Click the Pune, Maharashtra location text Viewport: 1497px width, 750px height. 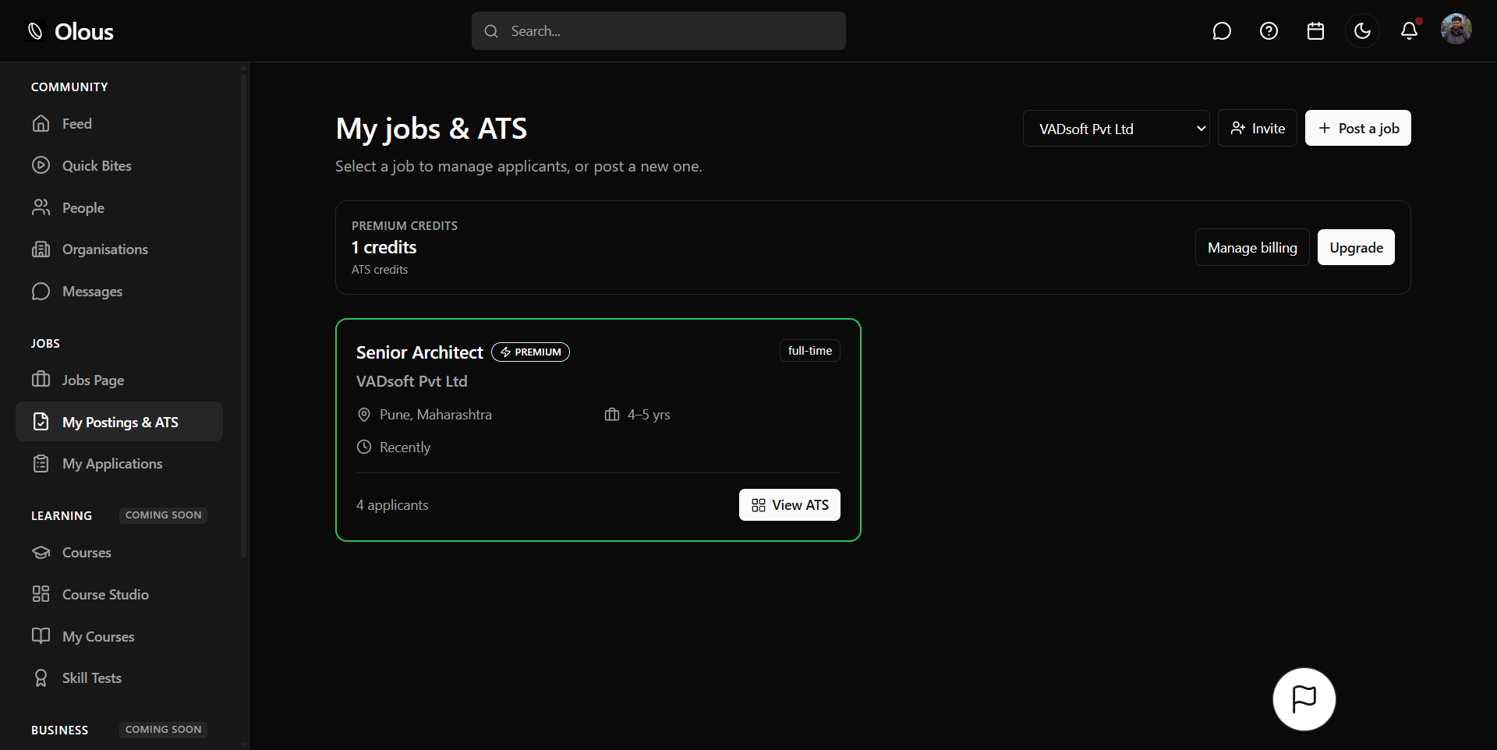click(435, 415)
